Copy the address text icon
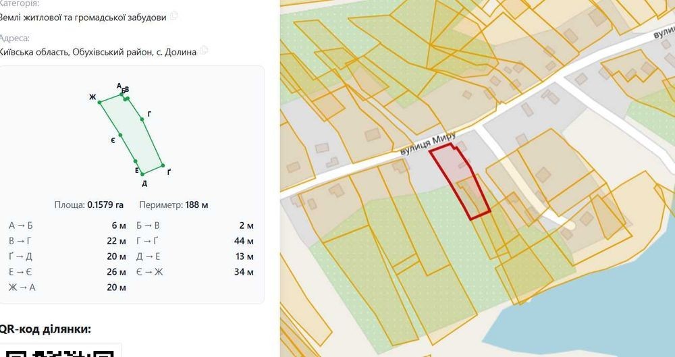 coord(204,51)
